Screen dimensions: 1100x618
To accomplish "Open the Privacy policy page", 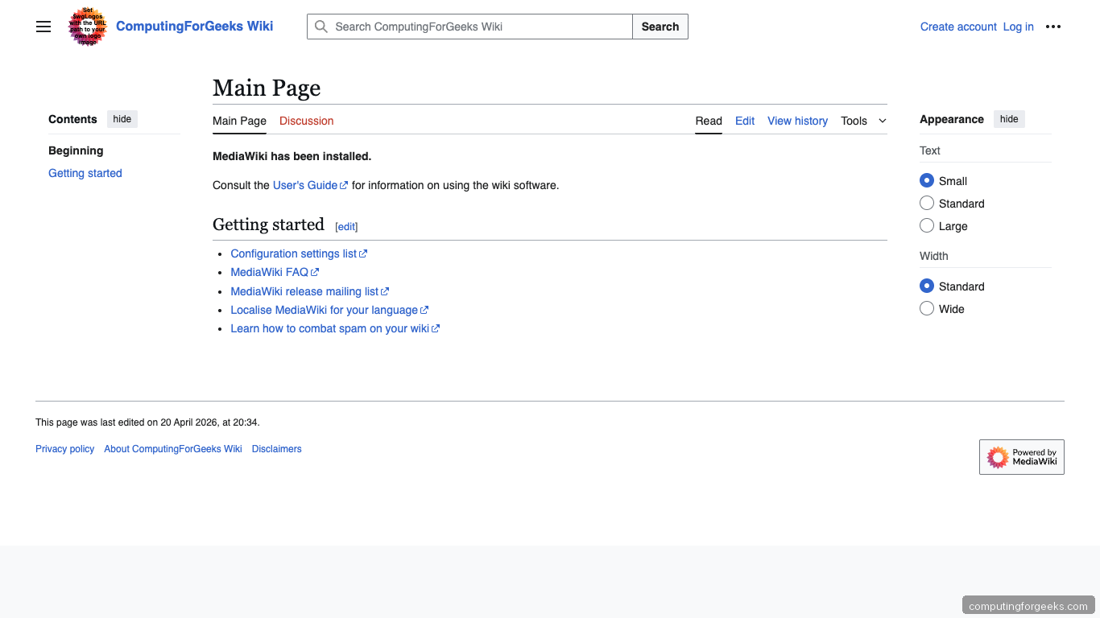I will (x=64, y=448).
